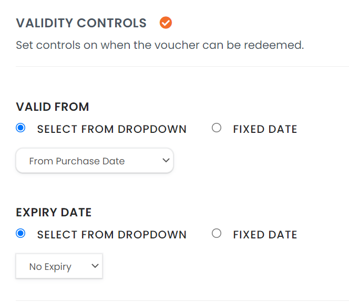Click the Expiry Date field label
Image resolution: width=349 pixels, height=303 pixels.
click(x=54, y=213)
